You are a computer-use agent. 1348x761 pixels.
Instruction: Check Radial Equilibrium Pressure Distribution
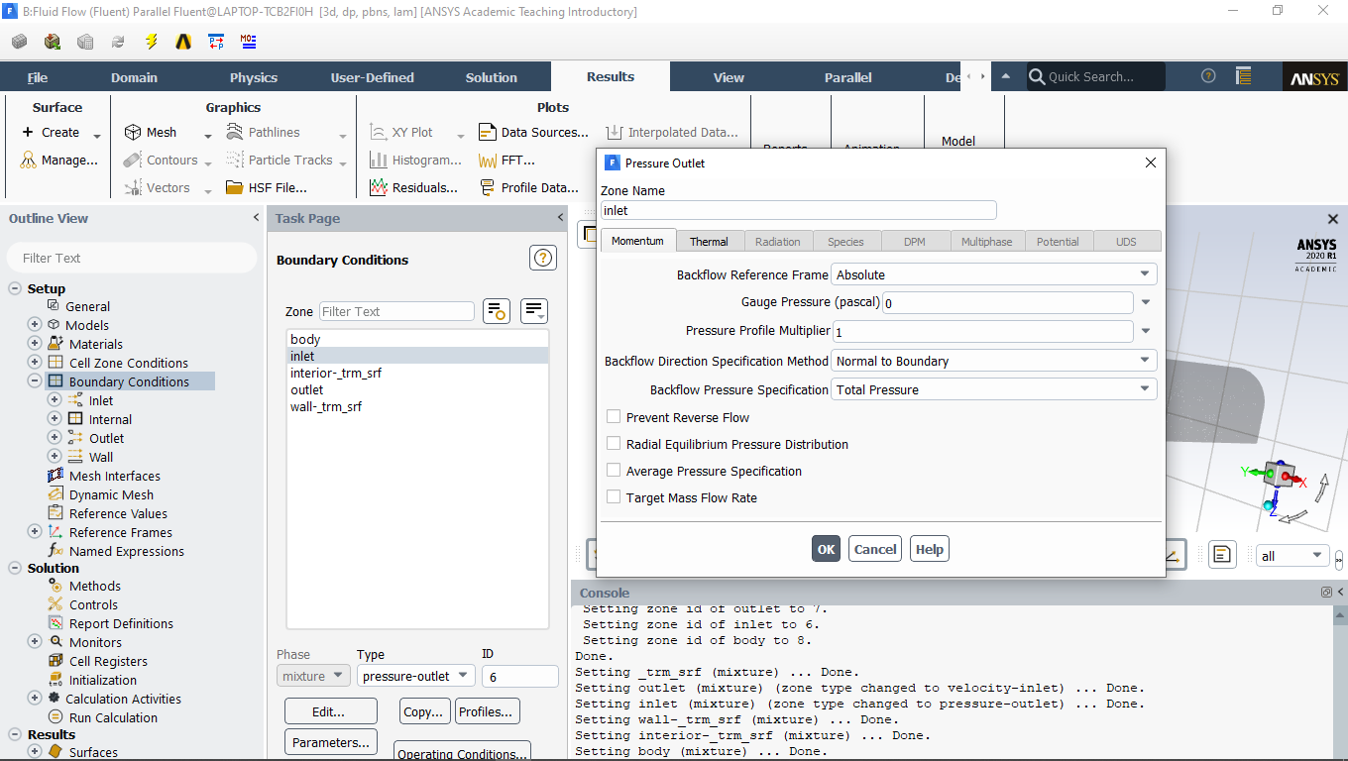614,445
